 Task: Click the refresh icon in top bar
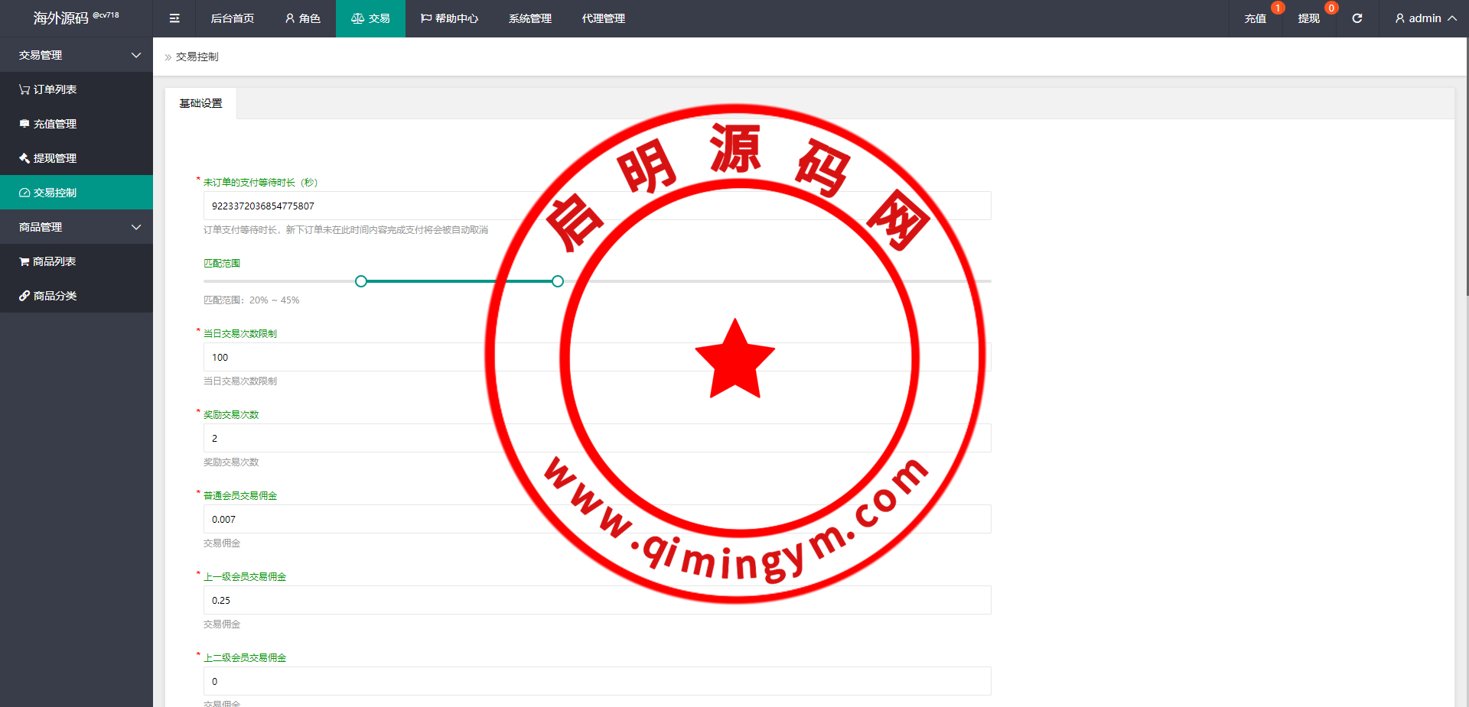[1357, 18]
